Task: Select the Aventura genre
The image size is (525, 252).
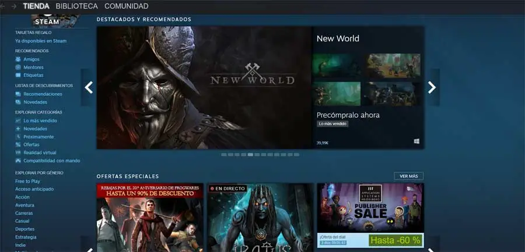Action: click(24, 205)
